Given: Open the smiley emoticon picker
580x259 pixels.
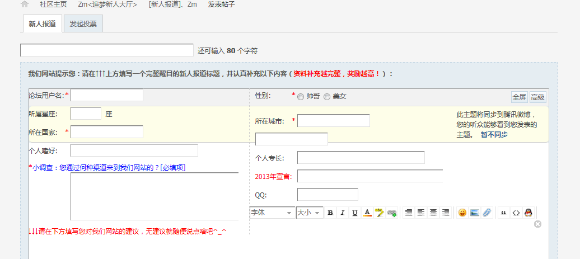Looking at the screenshot, I should [462, 213].
